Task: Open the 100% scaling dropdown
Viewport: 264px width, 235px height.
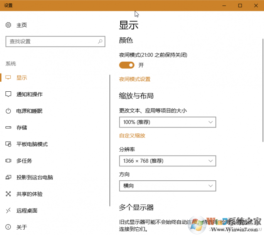Action: pos(167,122)
